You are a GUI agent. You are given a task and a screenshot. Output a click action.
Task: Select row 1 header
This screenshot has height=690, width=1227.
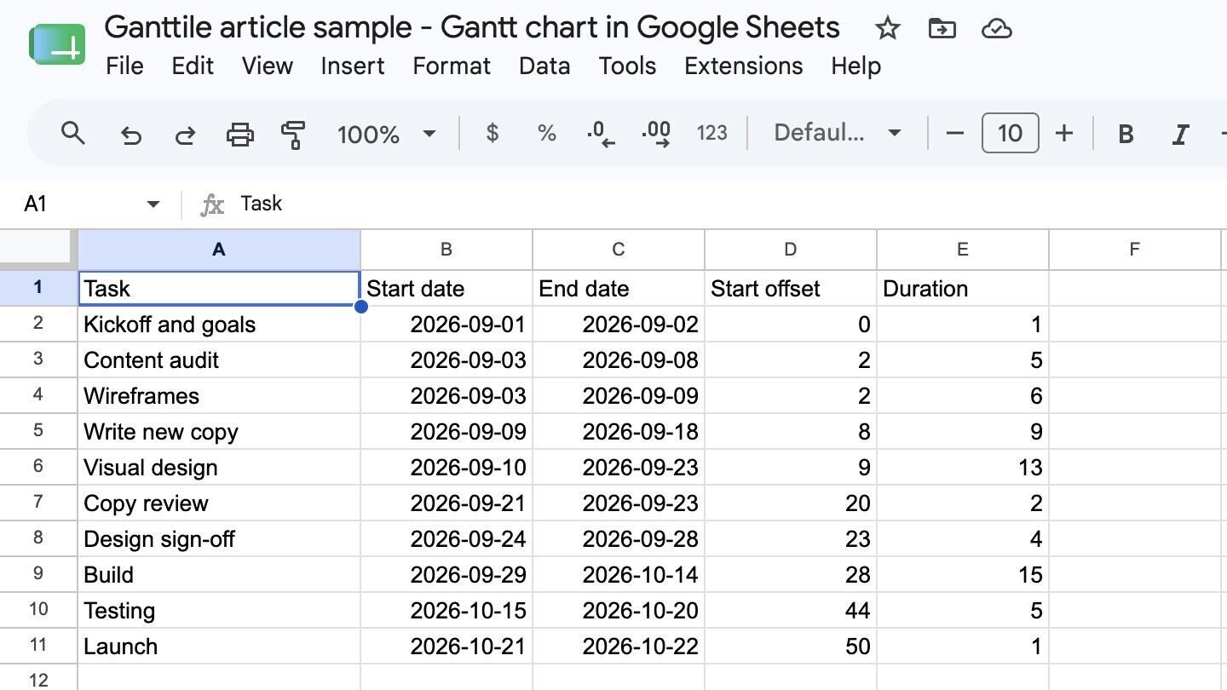38,288
